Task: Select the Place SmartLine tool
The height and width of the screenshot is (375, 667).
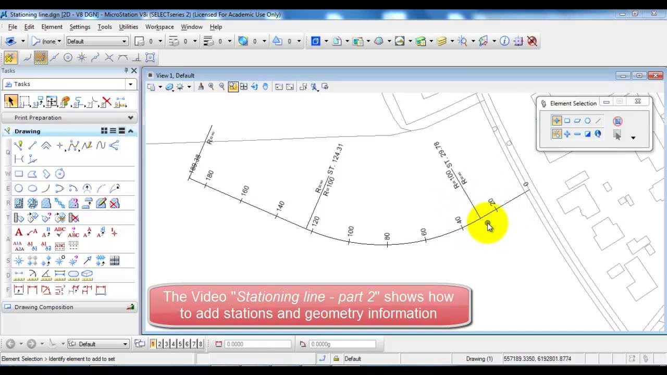Action: (x=19, y=146)
